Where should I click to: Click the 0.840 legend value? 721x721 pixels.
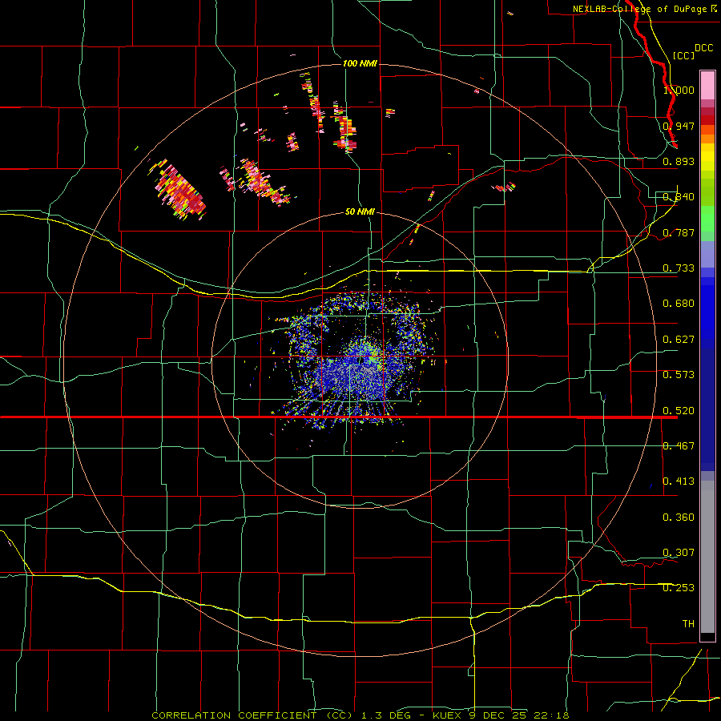point(679,197)
